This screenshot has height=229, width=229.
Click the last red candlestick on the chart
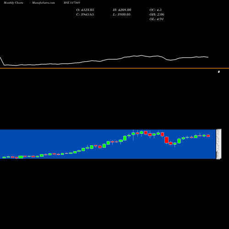(208, 136)
